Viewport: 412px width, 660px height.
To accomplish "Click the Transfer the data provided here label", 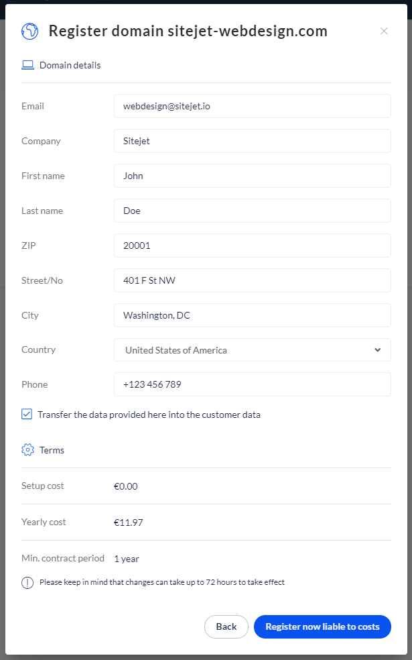I will coord(149,415).
